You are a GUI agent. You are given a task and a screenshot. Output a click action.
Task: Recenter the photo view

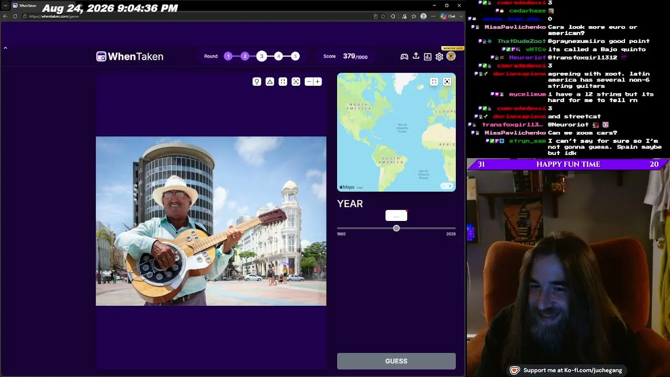pos(296,82)
